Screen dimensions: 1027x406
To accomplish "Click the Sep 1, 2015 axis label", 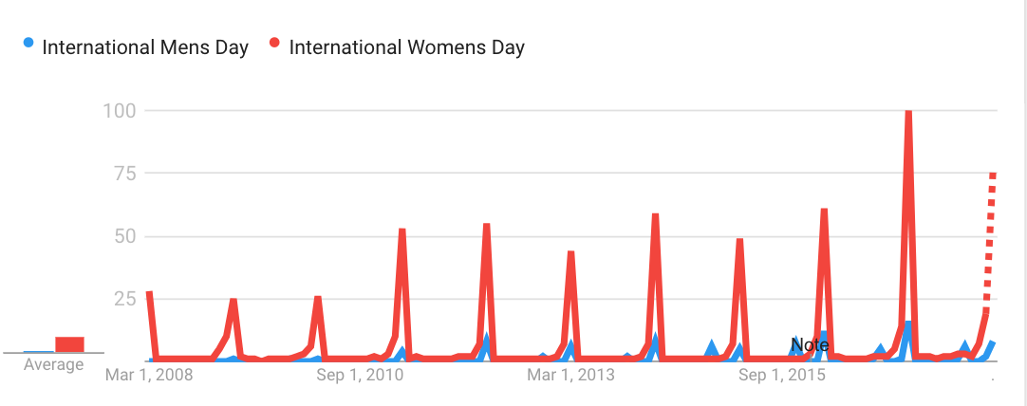I will click(782, 376).
